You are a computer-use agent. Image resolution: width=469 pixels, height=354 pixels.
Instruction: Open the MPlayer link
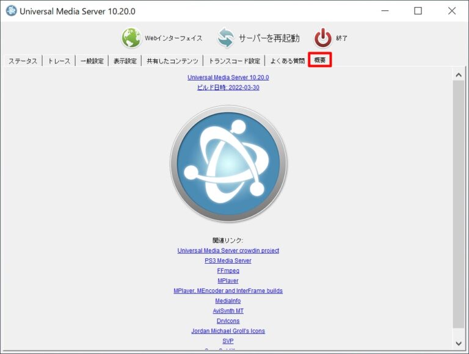[228, 281]
